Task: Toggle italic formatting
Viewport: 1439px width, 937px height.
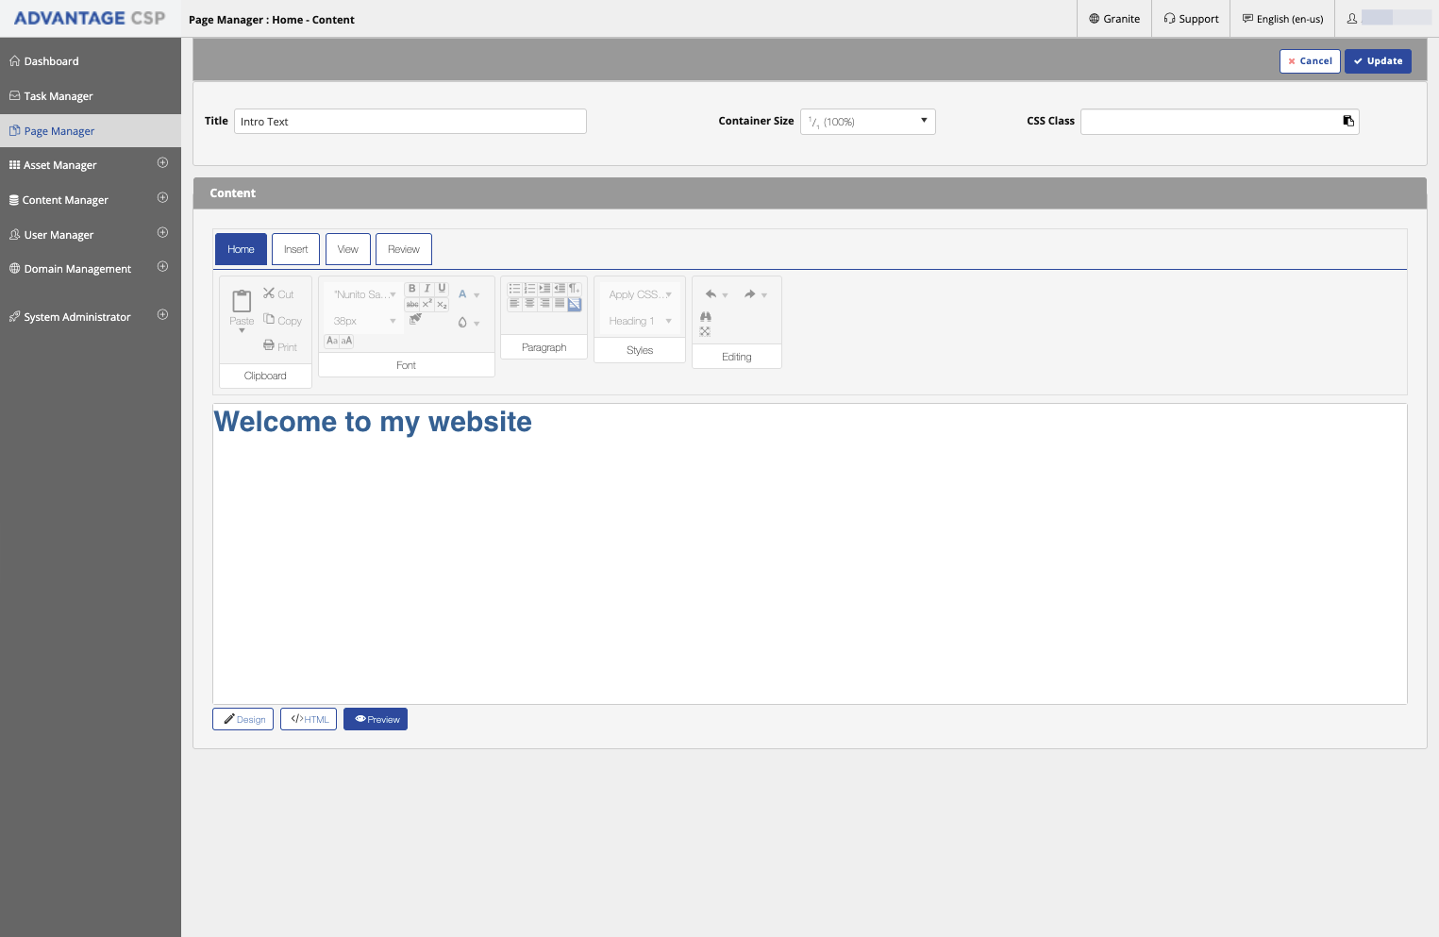Action: pos(427,289)
